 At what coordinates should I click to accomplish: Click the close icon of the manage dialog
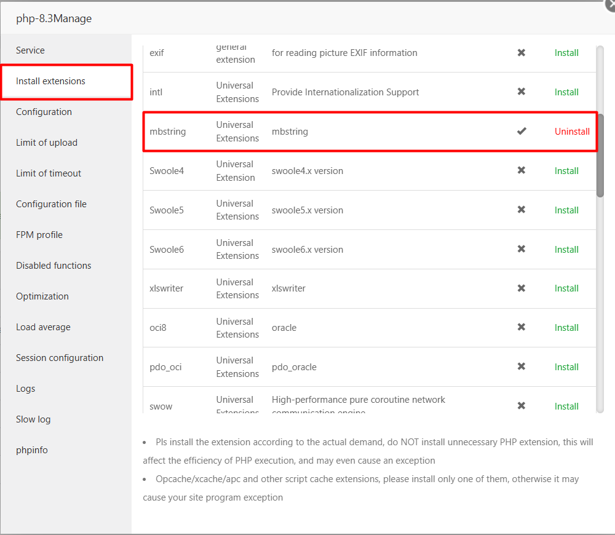[610, 5]
